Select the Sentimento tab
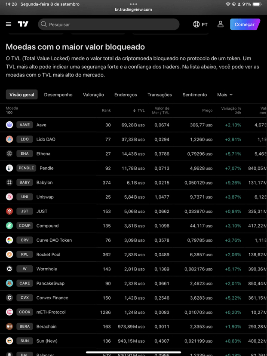The height and width of the screenshot is (356, 267). click(x=195, y=95)
